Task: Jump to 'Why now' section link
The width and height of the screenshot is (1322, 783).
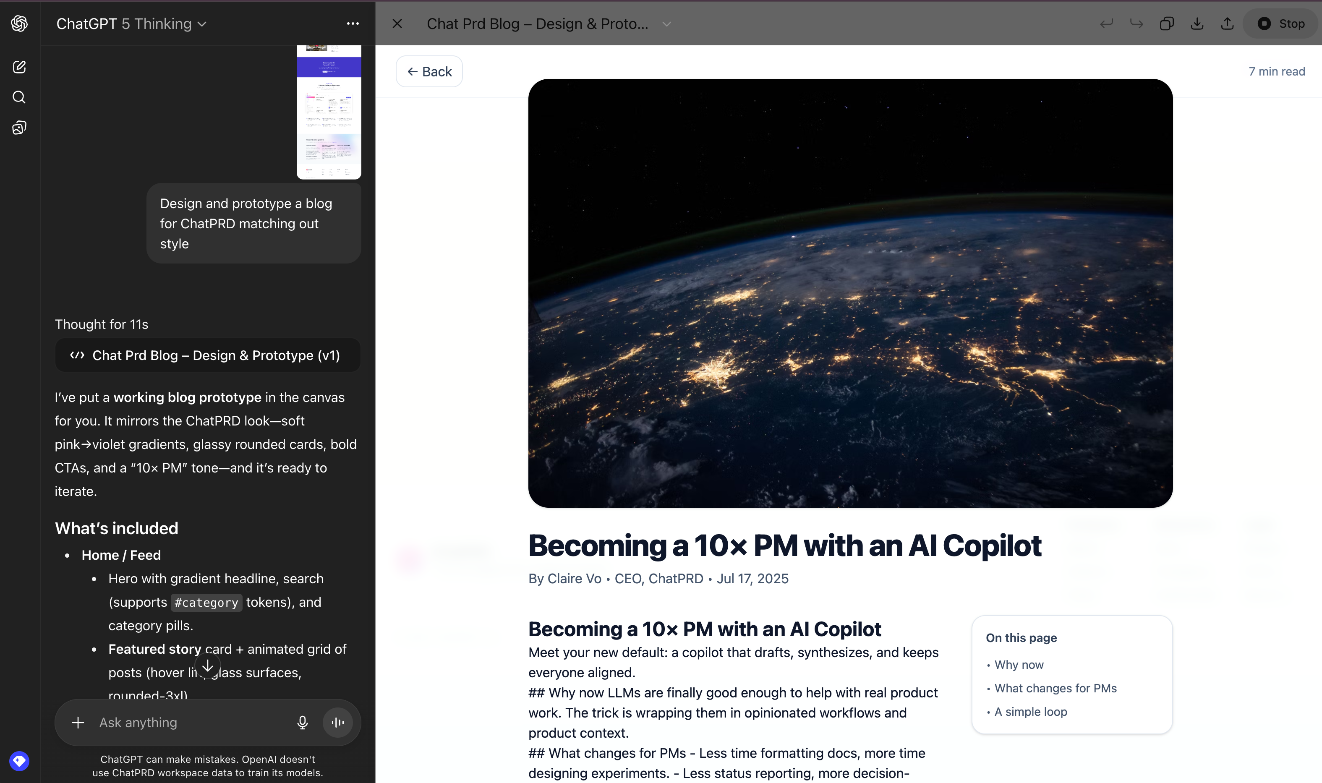Action: [x=1019, y=665]
